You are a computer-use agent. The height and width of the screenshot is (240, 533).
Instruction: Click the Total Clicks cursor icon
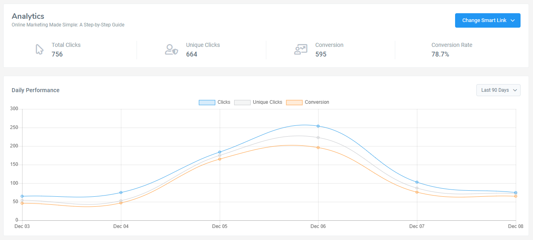point(39,49)
